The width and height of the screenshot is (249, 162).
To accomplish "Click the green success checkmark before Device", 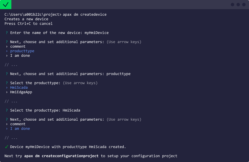I will pos(7,147).
